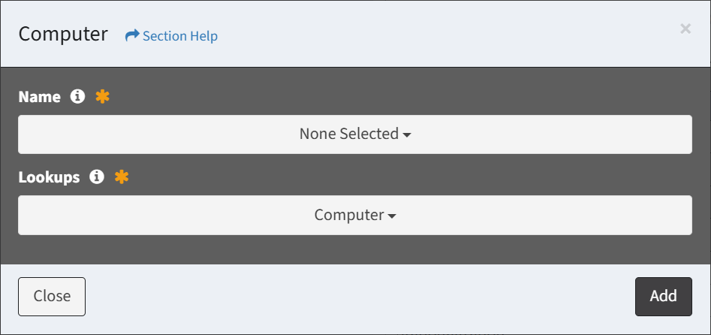This screenshot has width=711, height=335.
Task: Dismiss dialog with the top-right X icon
Action: [685, 29]
